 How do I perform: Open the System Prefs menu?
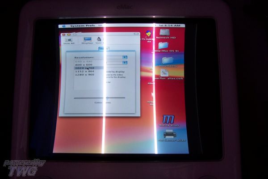click(83, 26)
